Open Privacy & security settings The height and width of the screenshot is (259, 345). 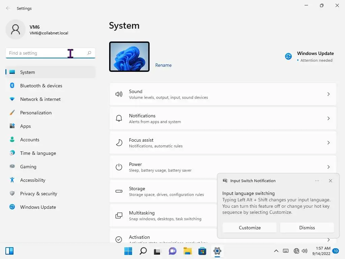51,194
